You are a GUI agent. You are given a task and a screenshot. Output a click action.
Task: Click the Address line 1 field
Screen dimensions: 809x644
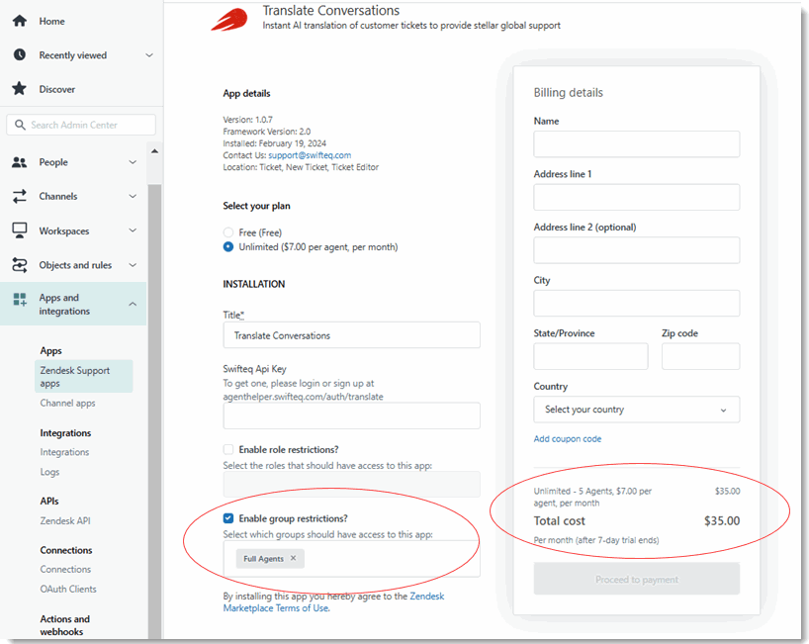point(636,197)
